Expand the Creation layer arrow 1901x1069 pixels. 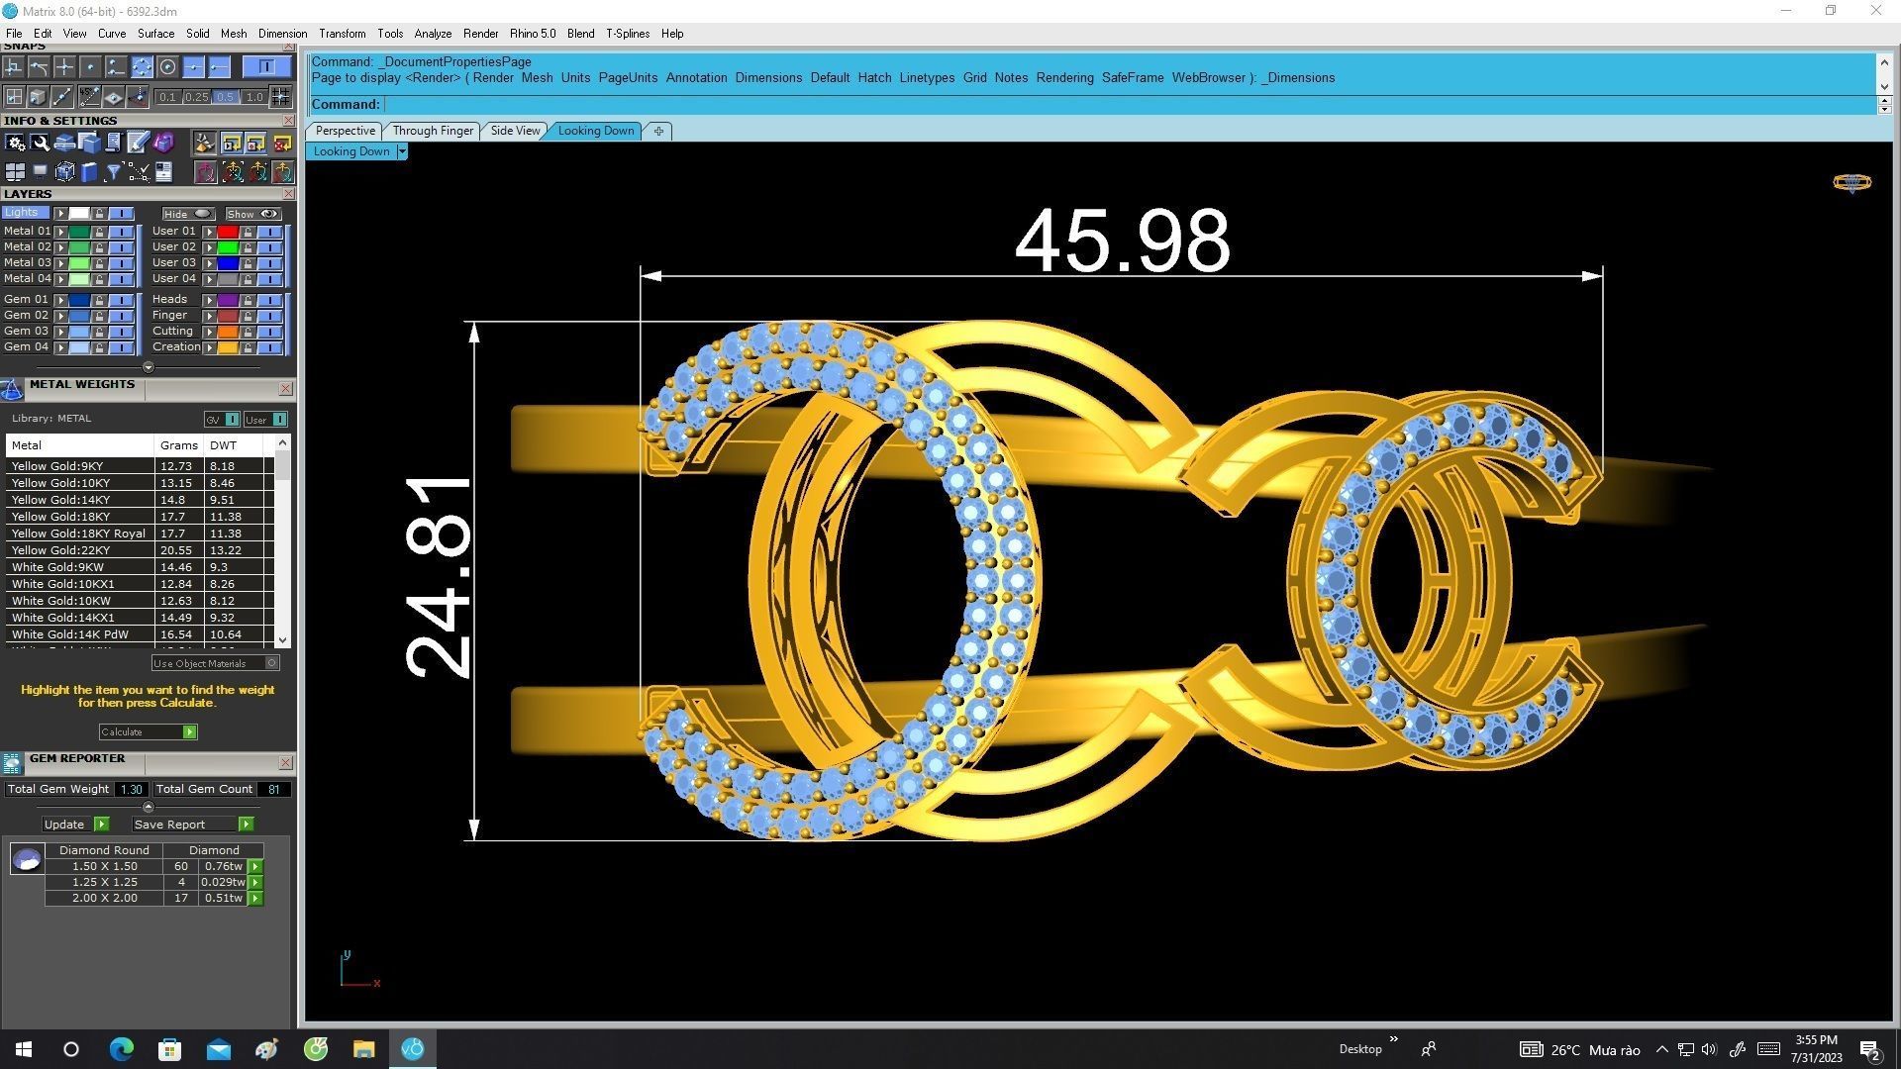(209, 347)
